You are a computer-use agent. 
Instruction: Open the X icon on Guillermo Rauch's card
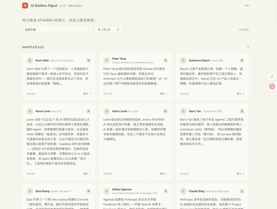coord(242,61)
